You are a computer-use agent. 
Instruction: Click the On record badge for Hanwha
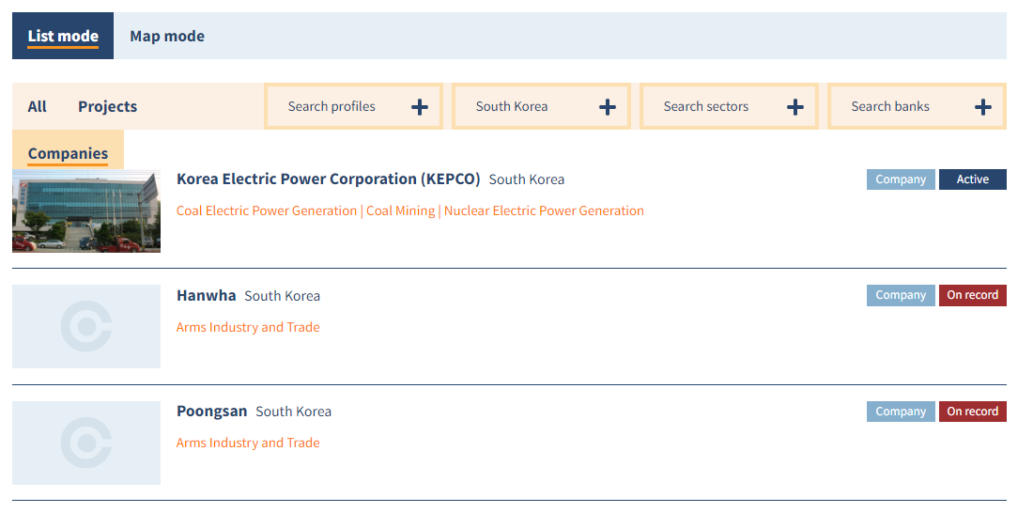click(x=973, y=295)
